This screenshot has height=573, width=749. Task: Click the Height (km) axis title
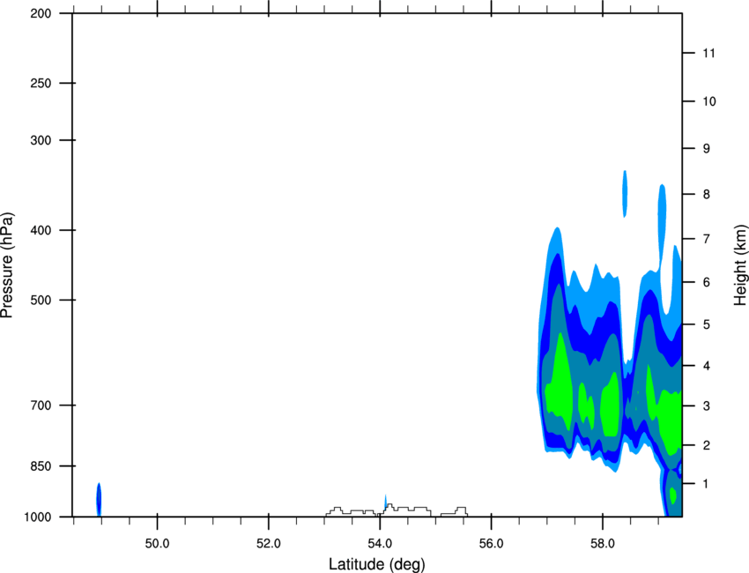click(x=741, y=264)
